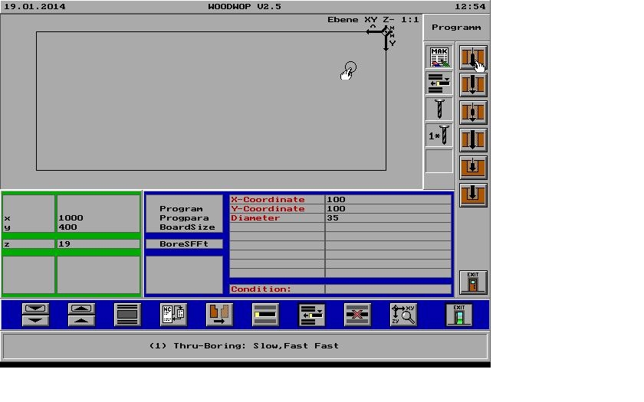Screen dimensions: 644x402
Task: Click the y value 400
Action: [x=67, y=227]
